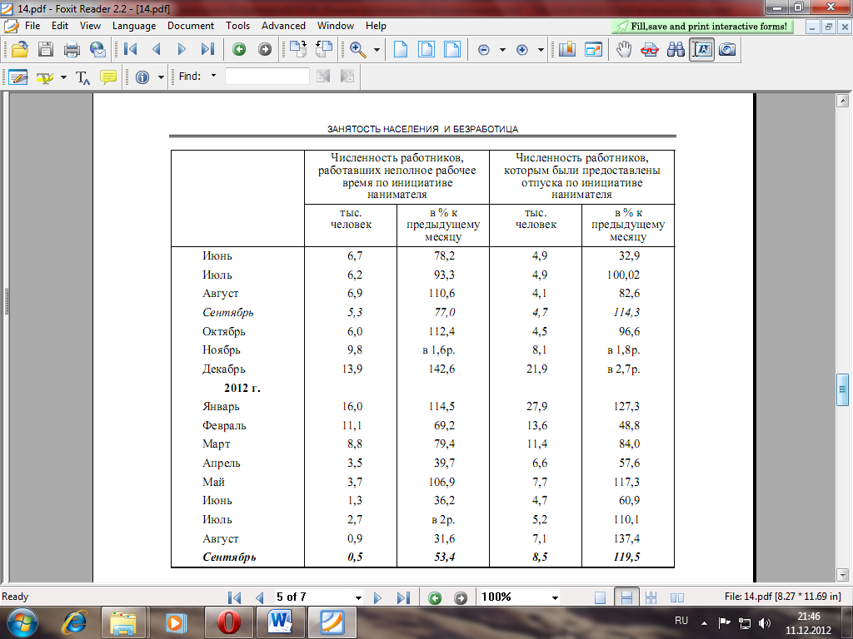Screen dimensions: 853x639
Task: Jump to last page in top toolbar
Action: (x=207, y=49)
